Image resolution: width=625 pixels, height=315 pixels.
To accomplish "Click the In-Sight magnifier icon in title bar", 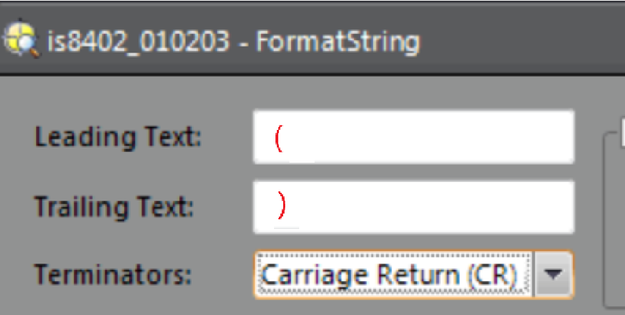I will [x=21, y=39].
